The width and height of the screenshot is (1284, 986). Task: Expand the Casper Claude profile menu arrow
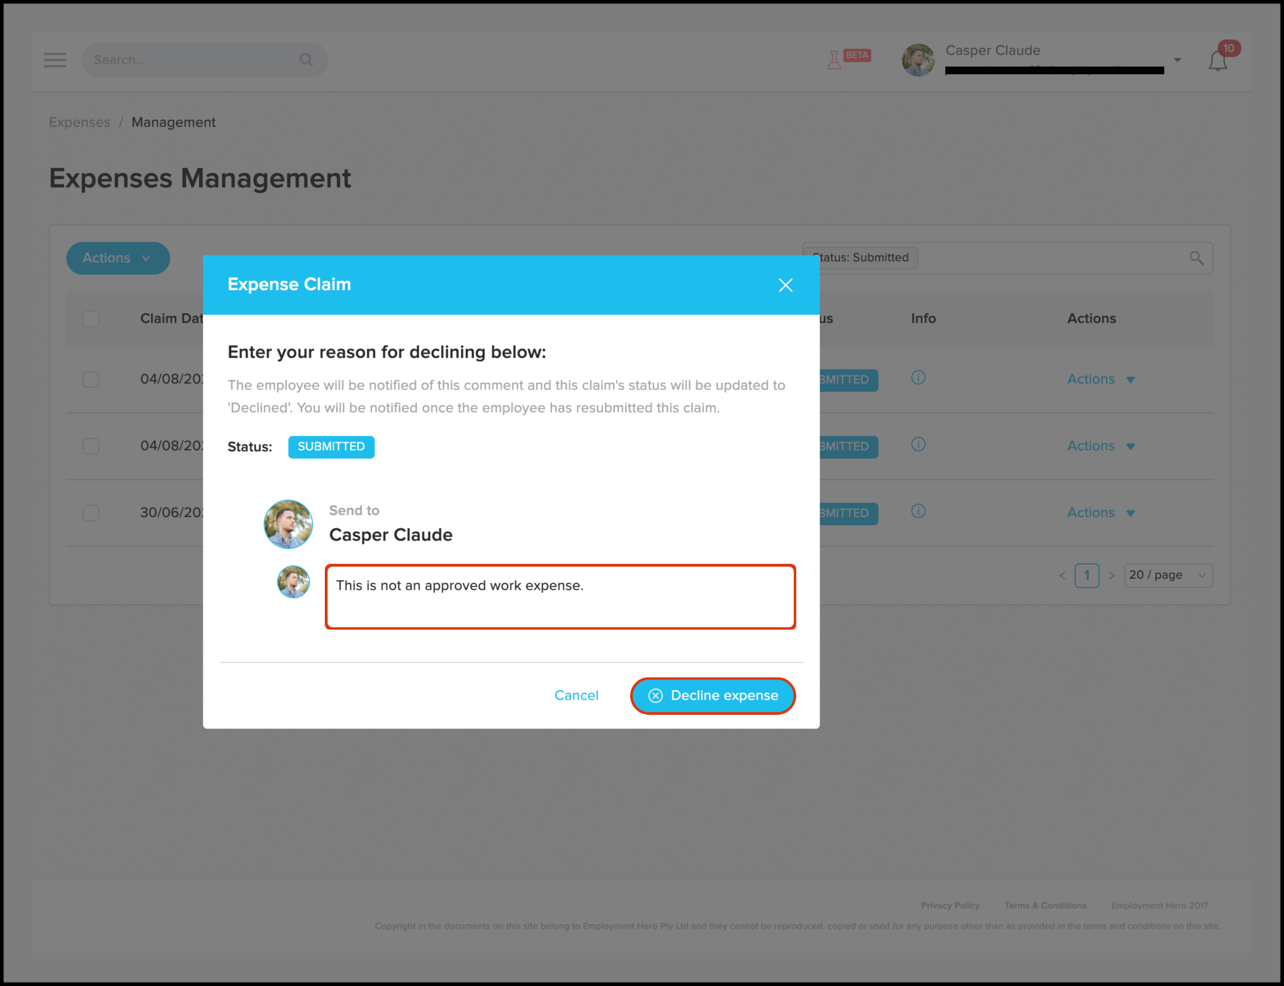tap(1177, 60)
